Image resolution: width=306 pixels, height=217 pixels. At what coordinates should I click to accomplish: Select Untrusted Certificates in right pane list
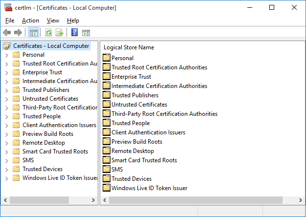pyautogui.click(x=139, y=105)
